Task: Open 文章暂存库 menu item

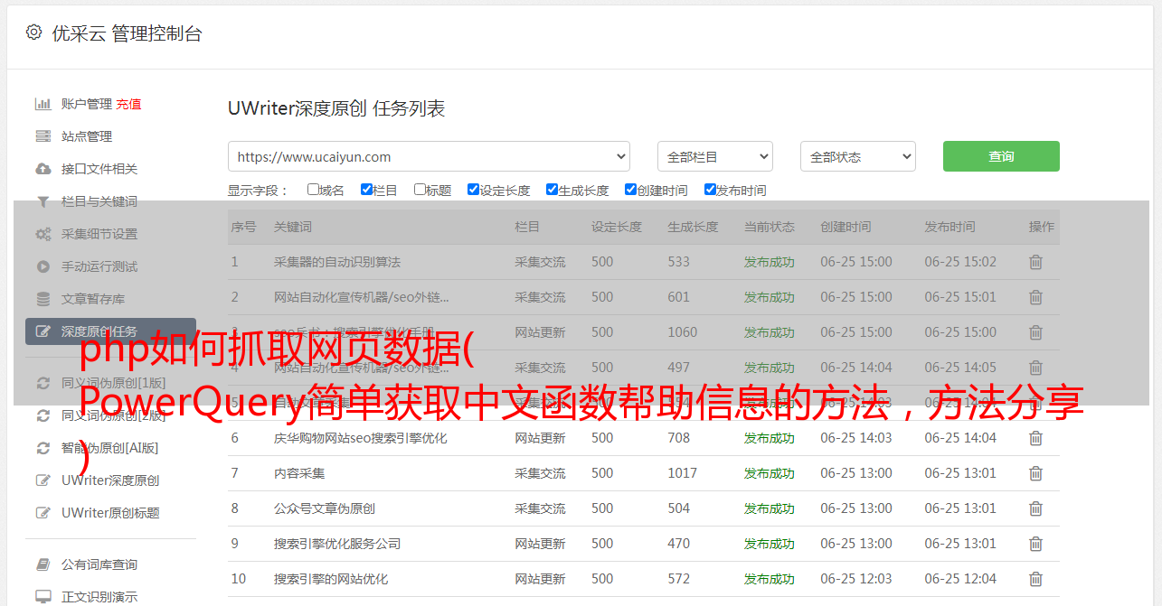Action: coord(93,299)
